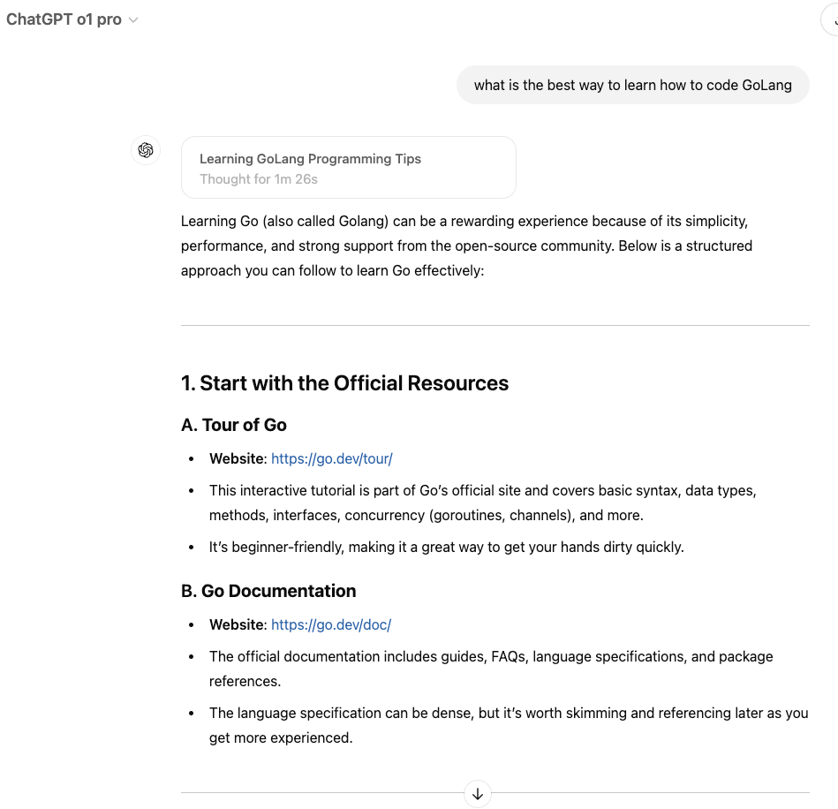The height and width of the screenshot is (809, 838).
Task: Click the bullet 'It's beginner-friendly, making it a great way'
Action: pyautogui.click(x=446, y=547)
